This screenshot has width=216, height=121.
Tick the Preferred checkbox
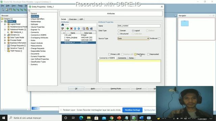[159, 39]
